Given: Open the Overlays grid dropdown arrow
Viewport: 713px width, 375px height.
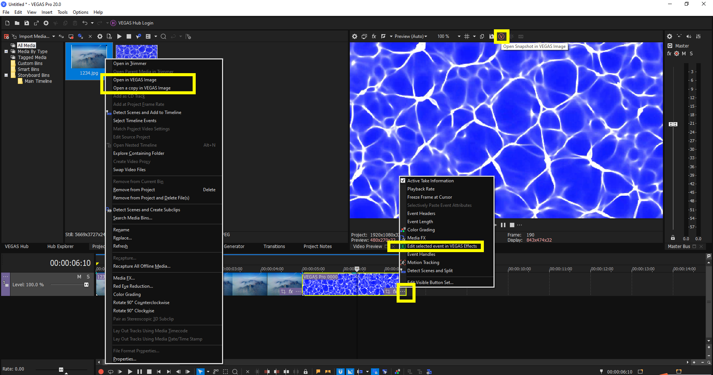Looking at the screenshot, I should (x=474, y=36).
